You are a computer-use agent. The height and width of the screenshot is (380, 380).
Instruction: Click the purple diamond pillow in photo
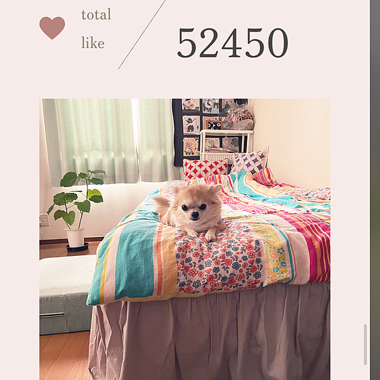point(249,161)
